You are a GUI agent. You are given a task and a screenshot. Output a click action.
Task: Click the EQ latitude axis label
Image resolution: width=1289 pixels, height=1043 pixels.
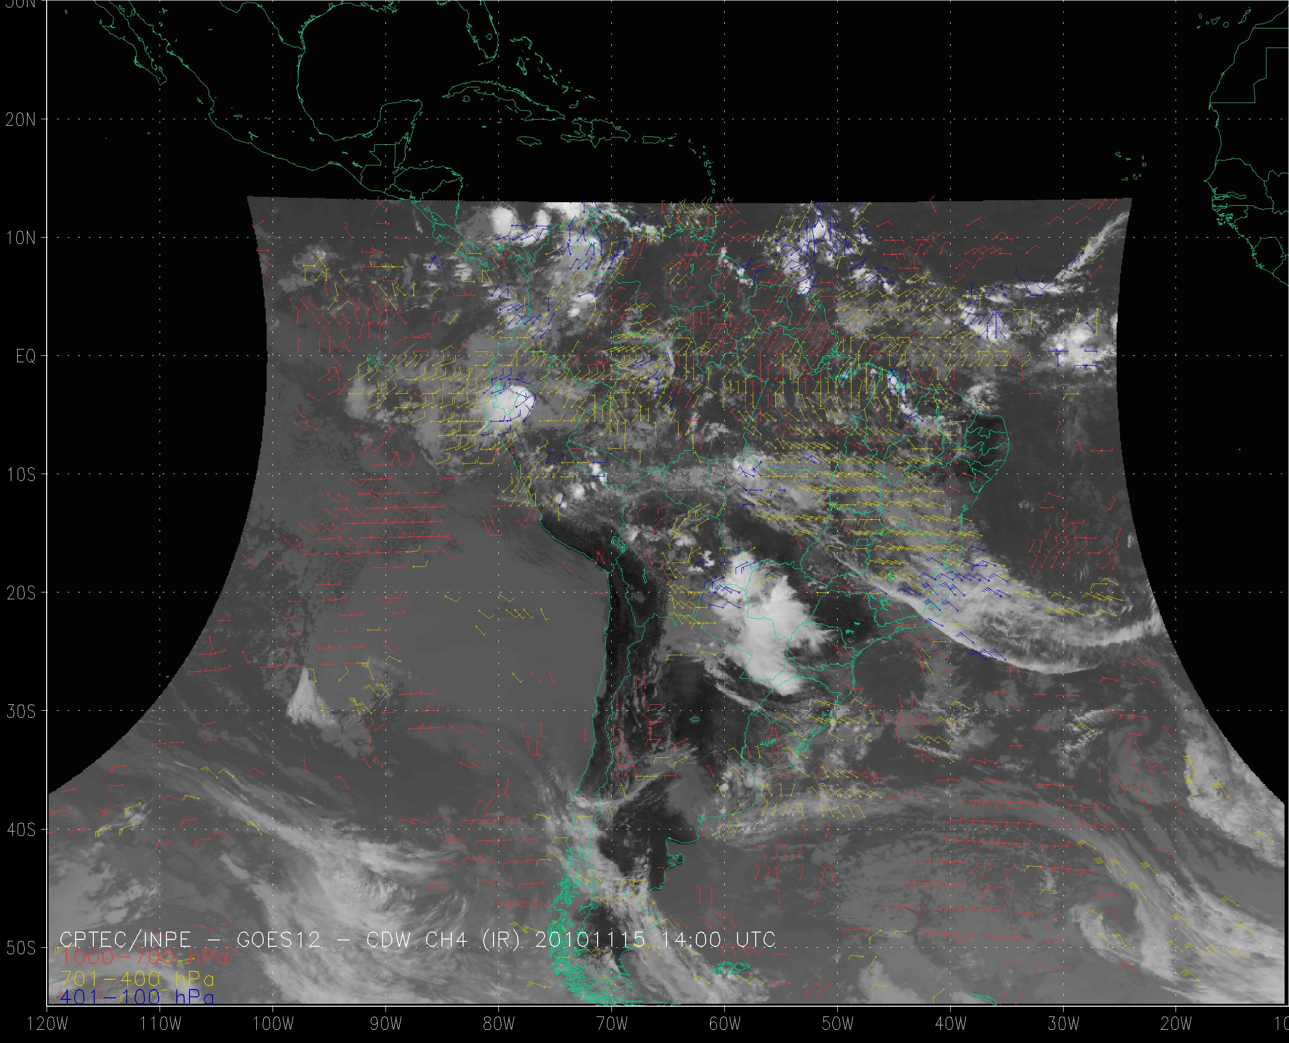26,356
